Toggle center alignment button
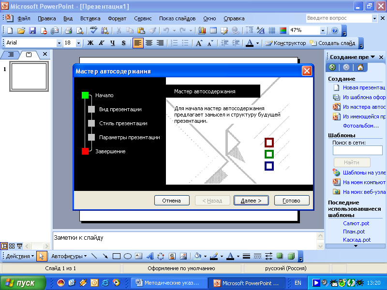 tap(149, 43)
